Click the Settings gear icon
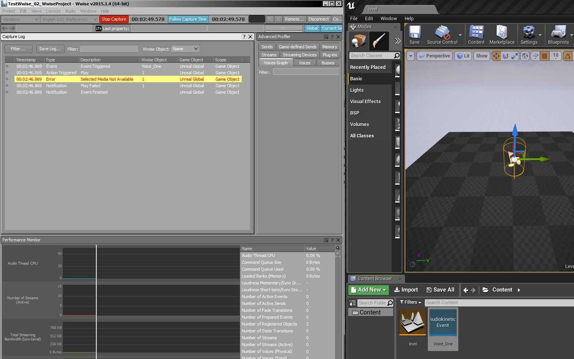574x359 pixels. [x=529, y=35]
